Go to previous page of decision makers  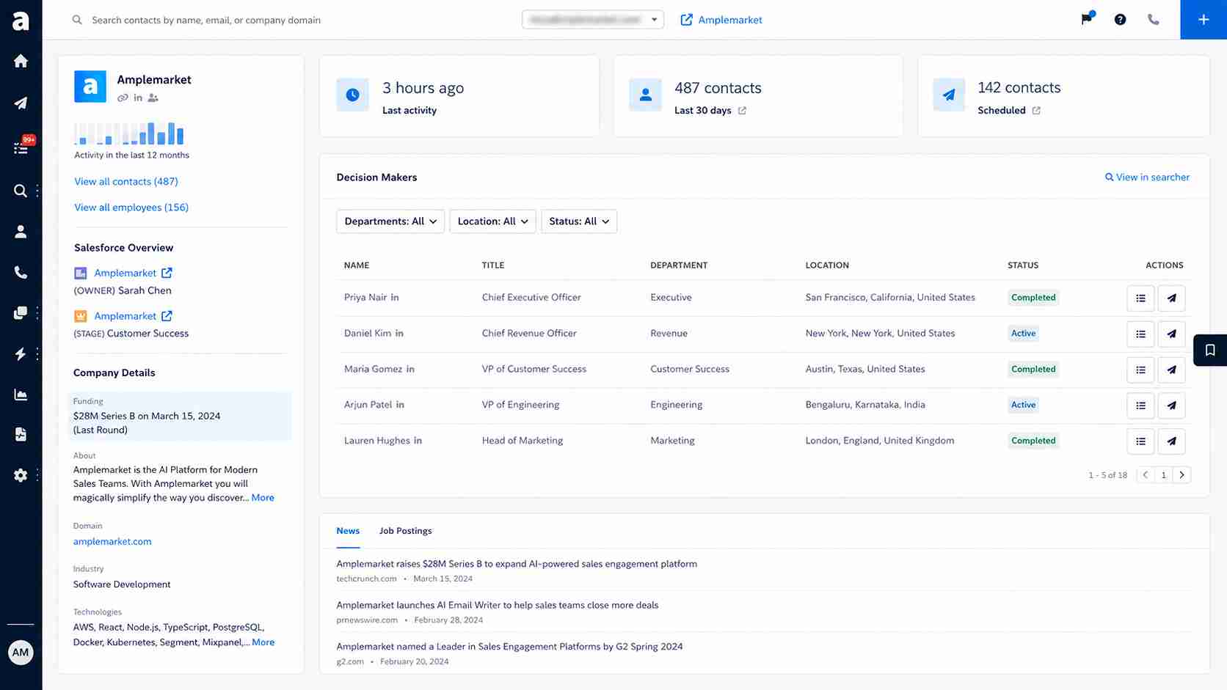coord(1146,475)
